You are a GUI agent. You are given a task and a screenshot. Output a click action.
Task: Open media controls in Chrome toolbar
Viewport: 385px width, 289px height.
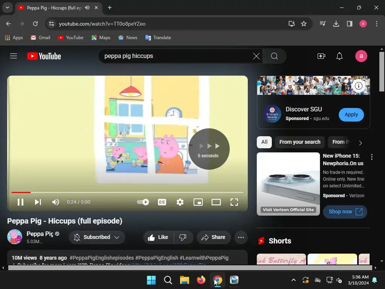pyautogui.click(x=323, y=24)
